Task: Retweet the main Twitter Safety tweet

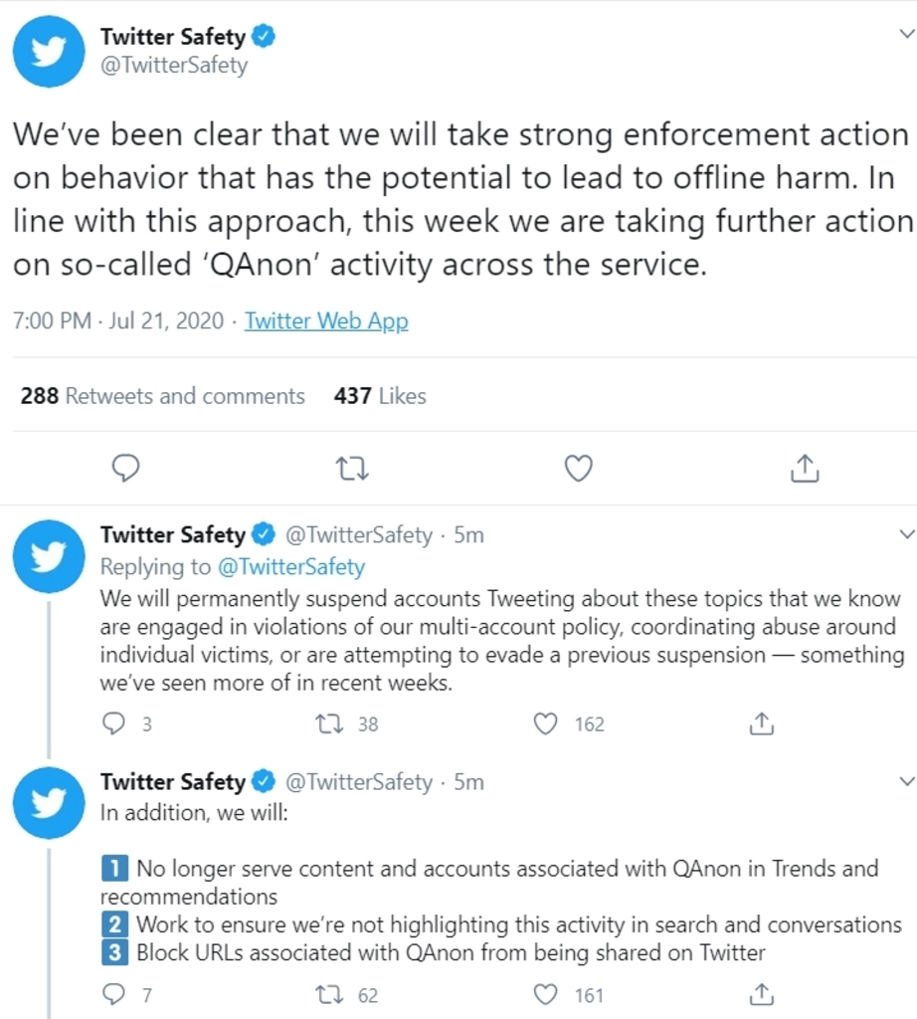Action: [352, 468]
